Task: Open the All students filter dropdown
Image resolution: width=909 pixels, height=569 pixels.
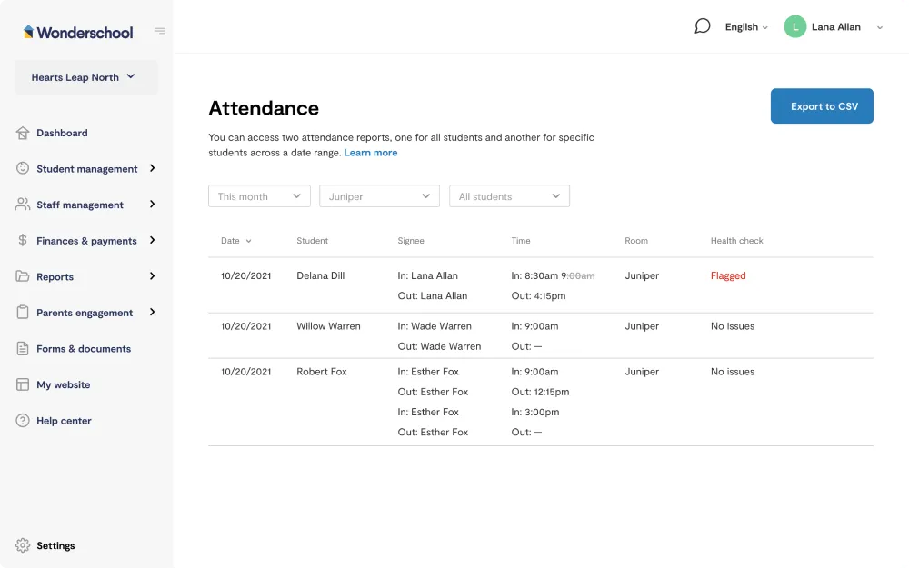Action: [x=509, y=196]
